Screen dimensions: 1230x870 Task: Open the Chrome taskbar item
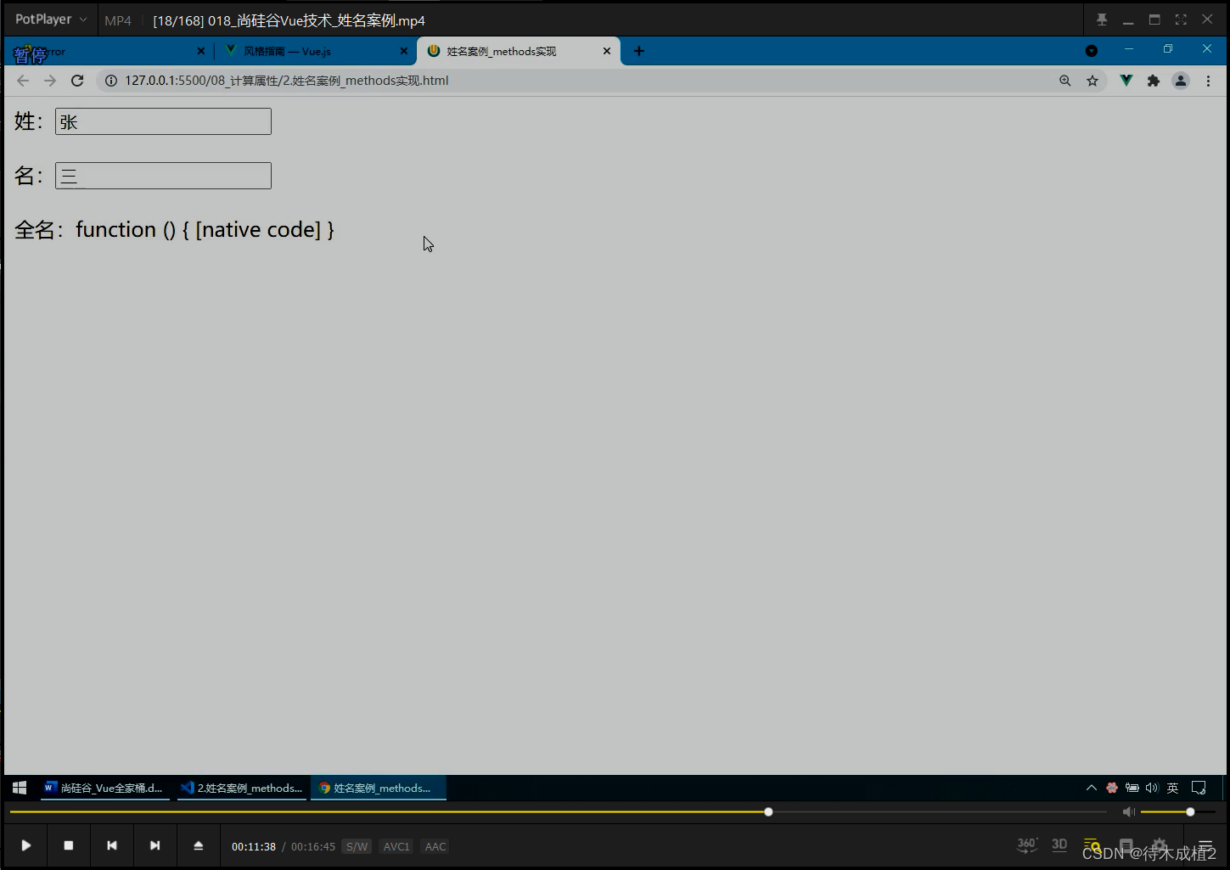[x=379, y=788]
